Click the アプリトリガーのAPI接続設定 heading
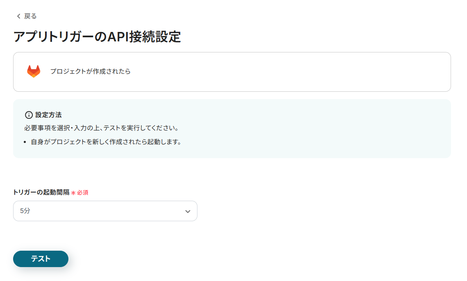Image resolution: width=467 pixels, height=281 pixels. point(97,37)
